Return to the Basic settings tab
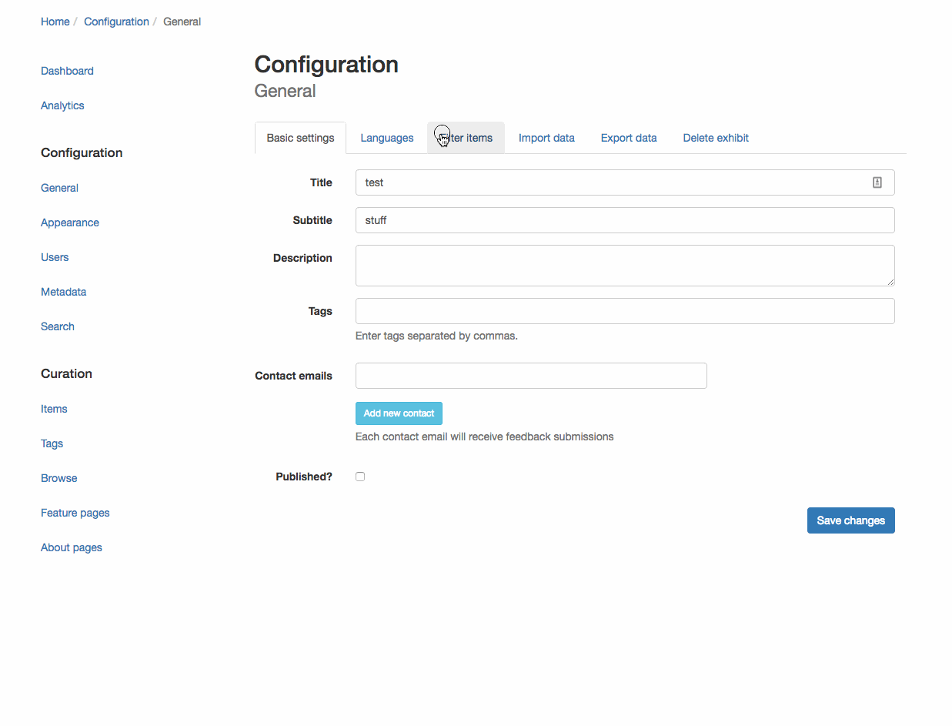 pos(300,138)
